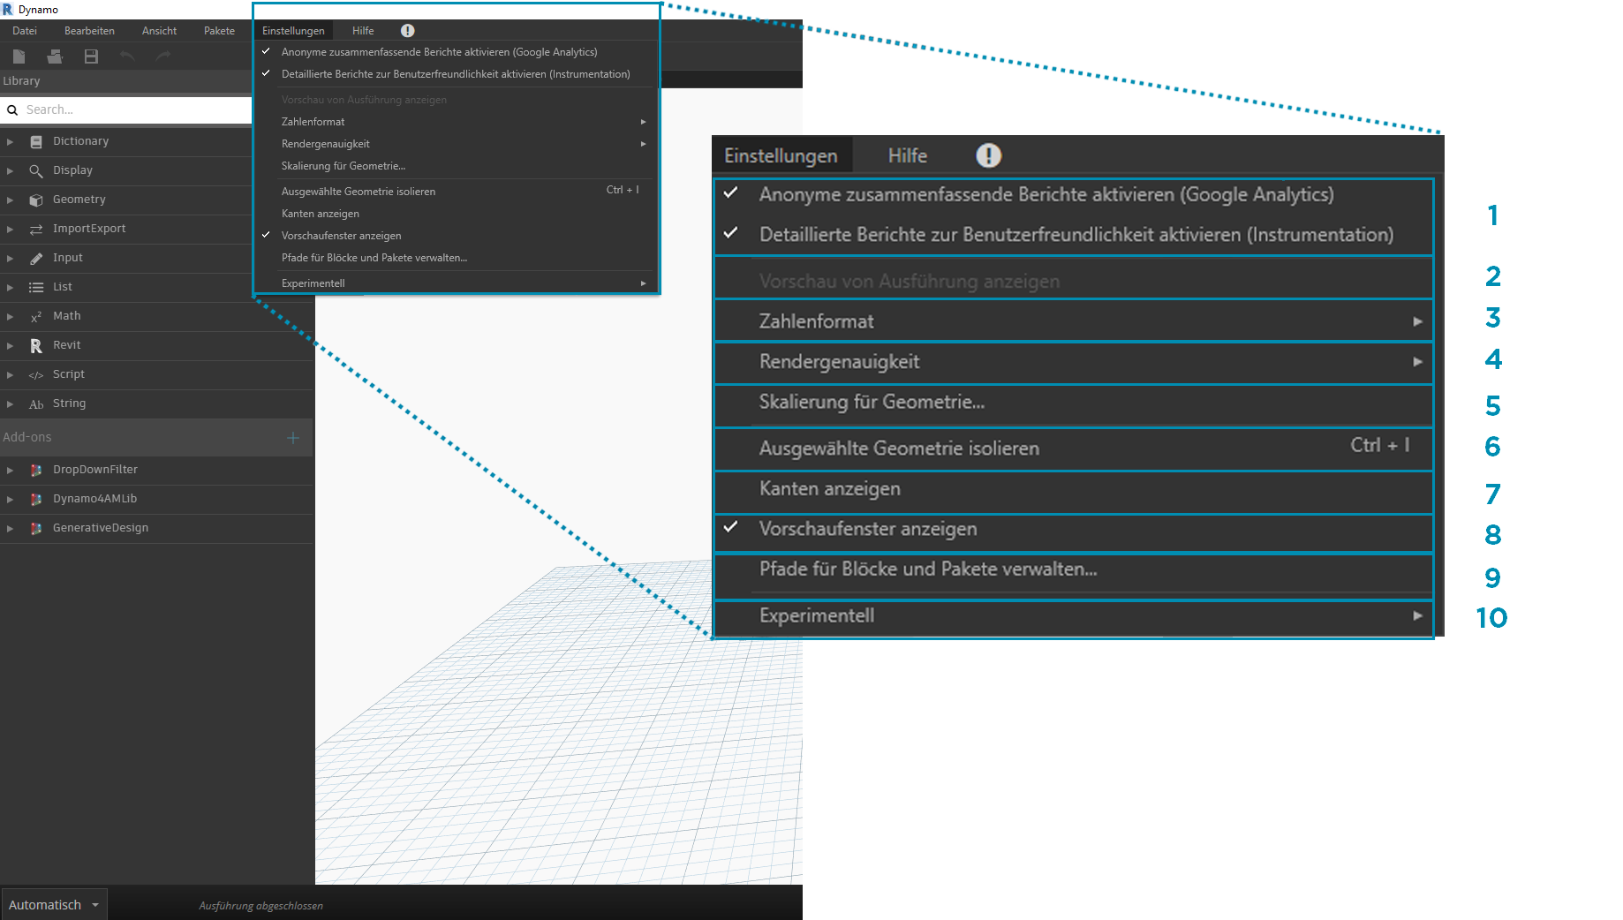Open Rendergenauigkeit entry in small Dynamo menu
The width and height of the screenshot is (1623, 920).
457,144
